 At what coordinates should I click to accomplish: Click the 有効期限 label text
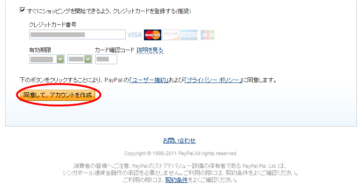40,50
